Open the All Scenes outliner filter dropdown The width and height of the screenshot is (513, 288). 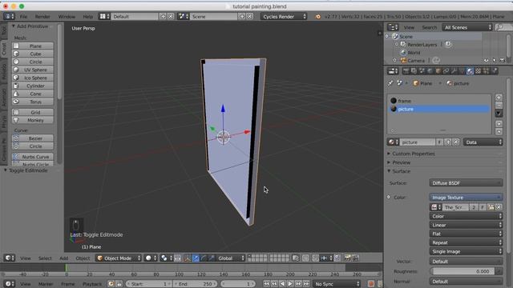point(467,27)
